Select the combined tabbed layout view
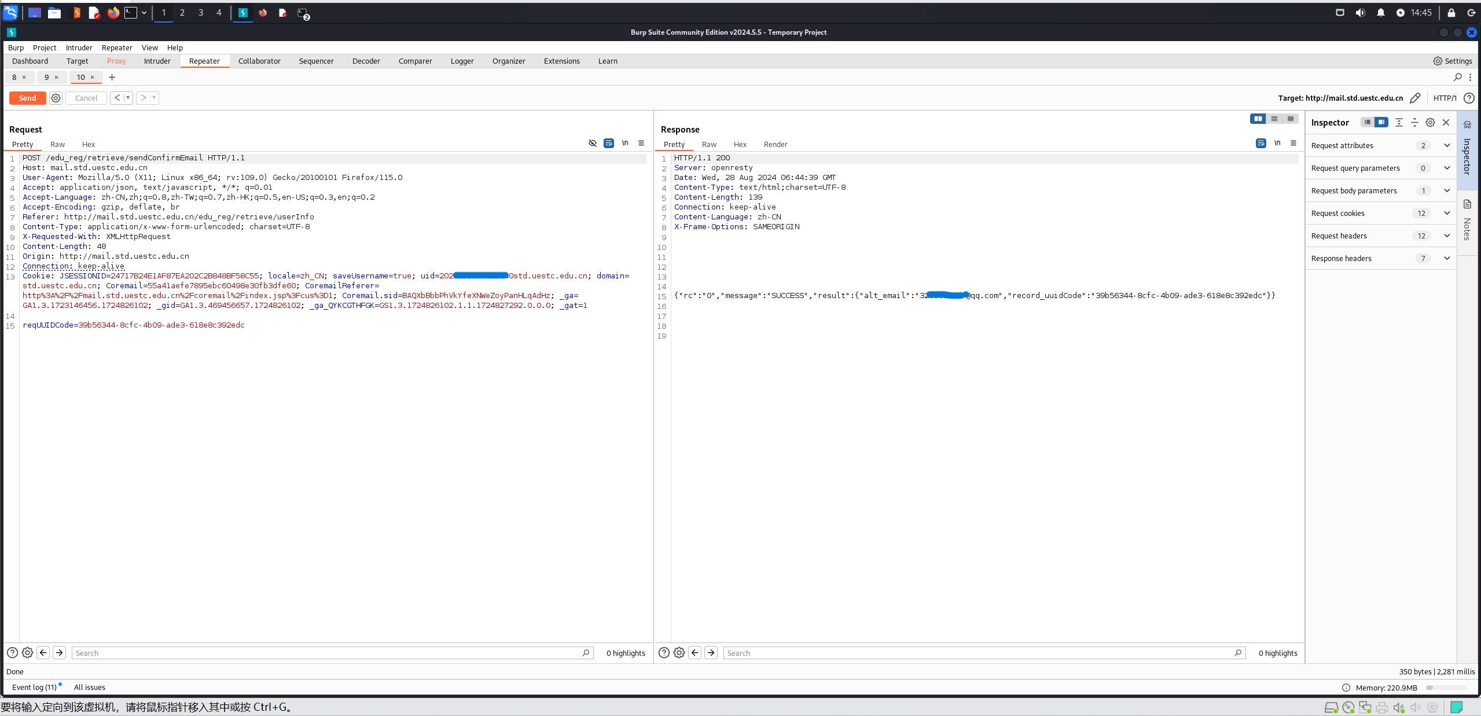The width and height of the screenshot is (1481, 716). (1291, 119)
